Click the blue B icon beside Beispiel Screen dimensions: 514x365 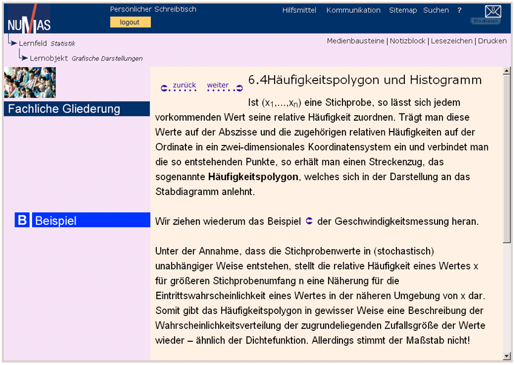point(22,219)
